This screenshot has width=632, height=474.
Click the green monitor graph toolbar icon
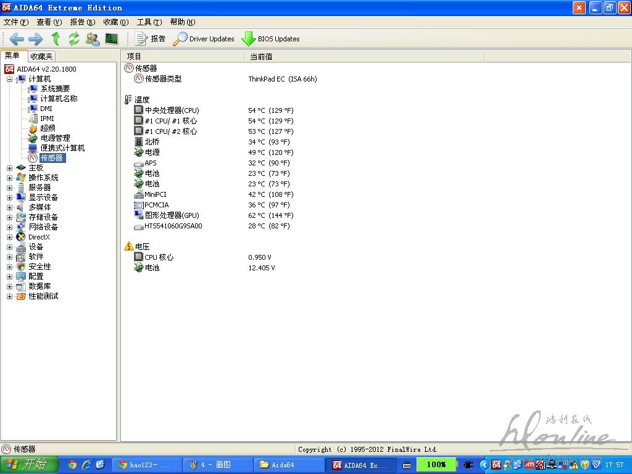[x=112, y=39]
